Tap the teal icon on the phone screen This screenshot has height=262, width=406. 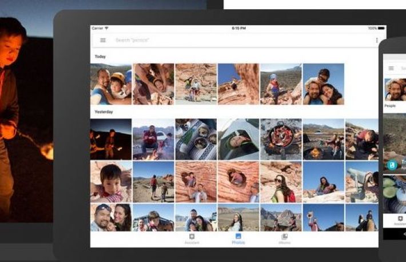click(392, 165)
